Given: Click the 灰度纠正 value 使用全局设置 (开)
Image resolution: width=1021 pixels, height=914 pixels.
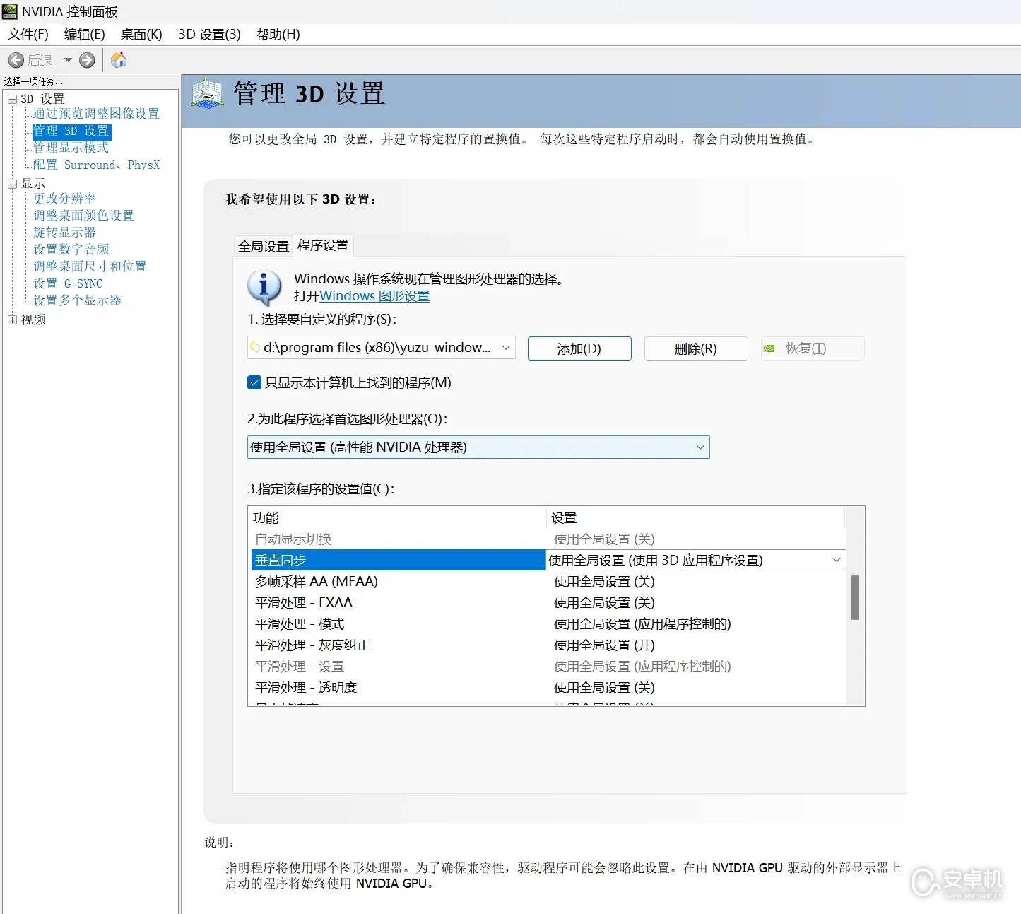Looking at the screenshot, I should pos(604,645).
